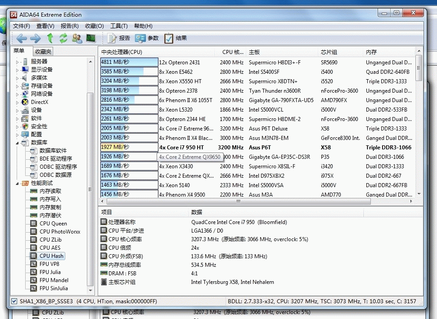Click the 报告 report button in toolbar

point(119,39)
